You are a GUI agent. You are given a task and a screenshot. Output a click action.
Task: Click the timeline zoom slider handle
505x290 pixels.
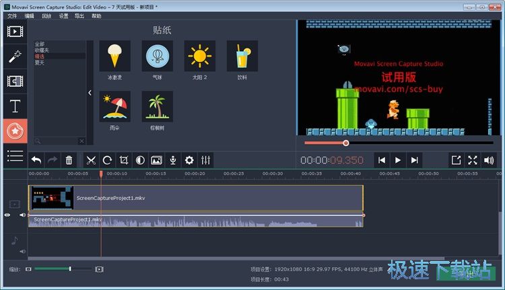tap(70, 268)
